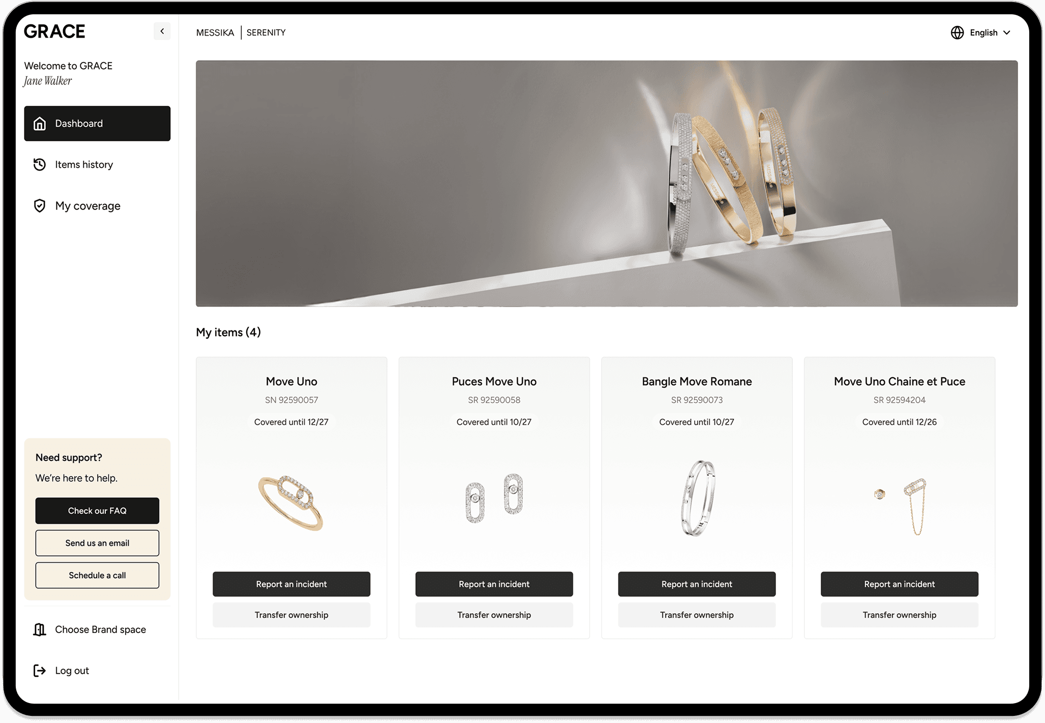The image size is (1045, 723).
Task: Open the Bangle Move Romane bracelet image
Action: coord(697,498)
